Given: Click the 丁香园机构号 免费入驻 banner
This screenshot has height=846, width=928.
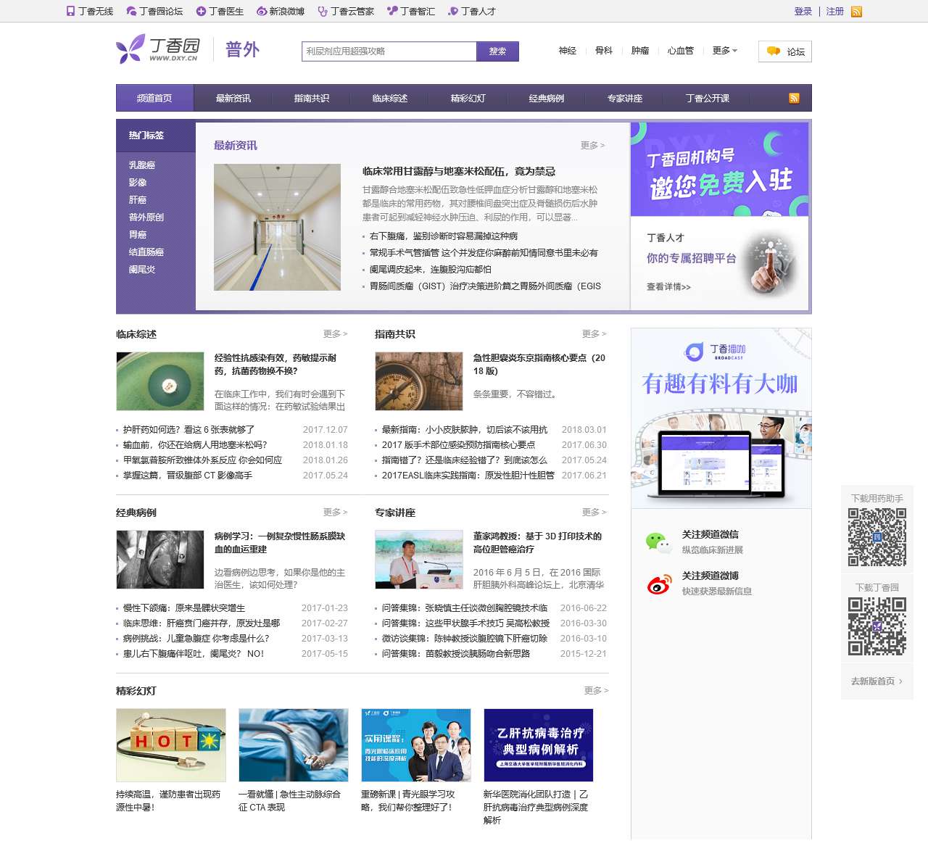Looking at the screenshot, I should [x=719, y=169].
